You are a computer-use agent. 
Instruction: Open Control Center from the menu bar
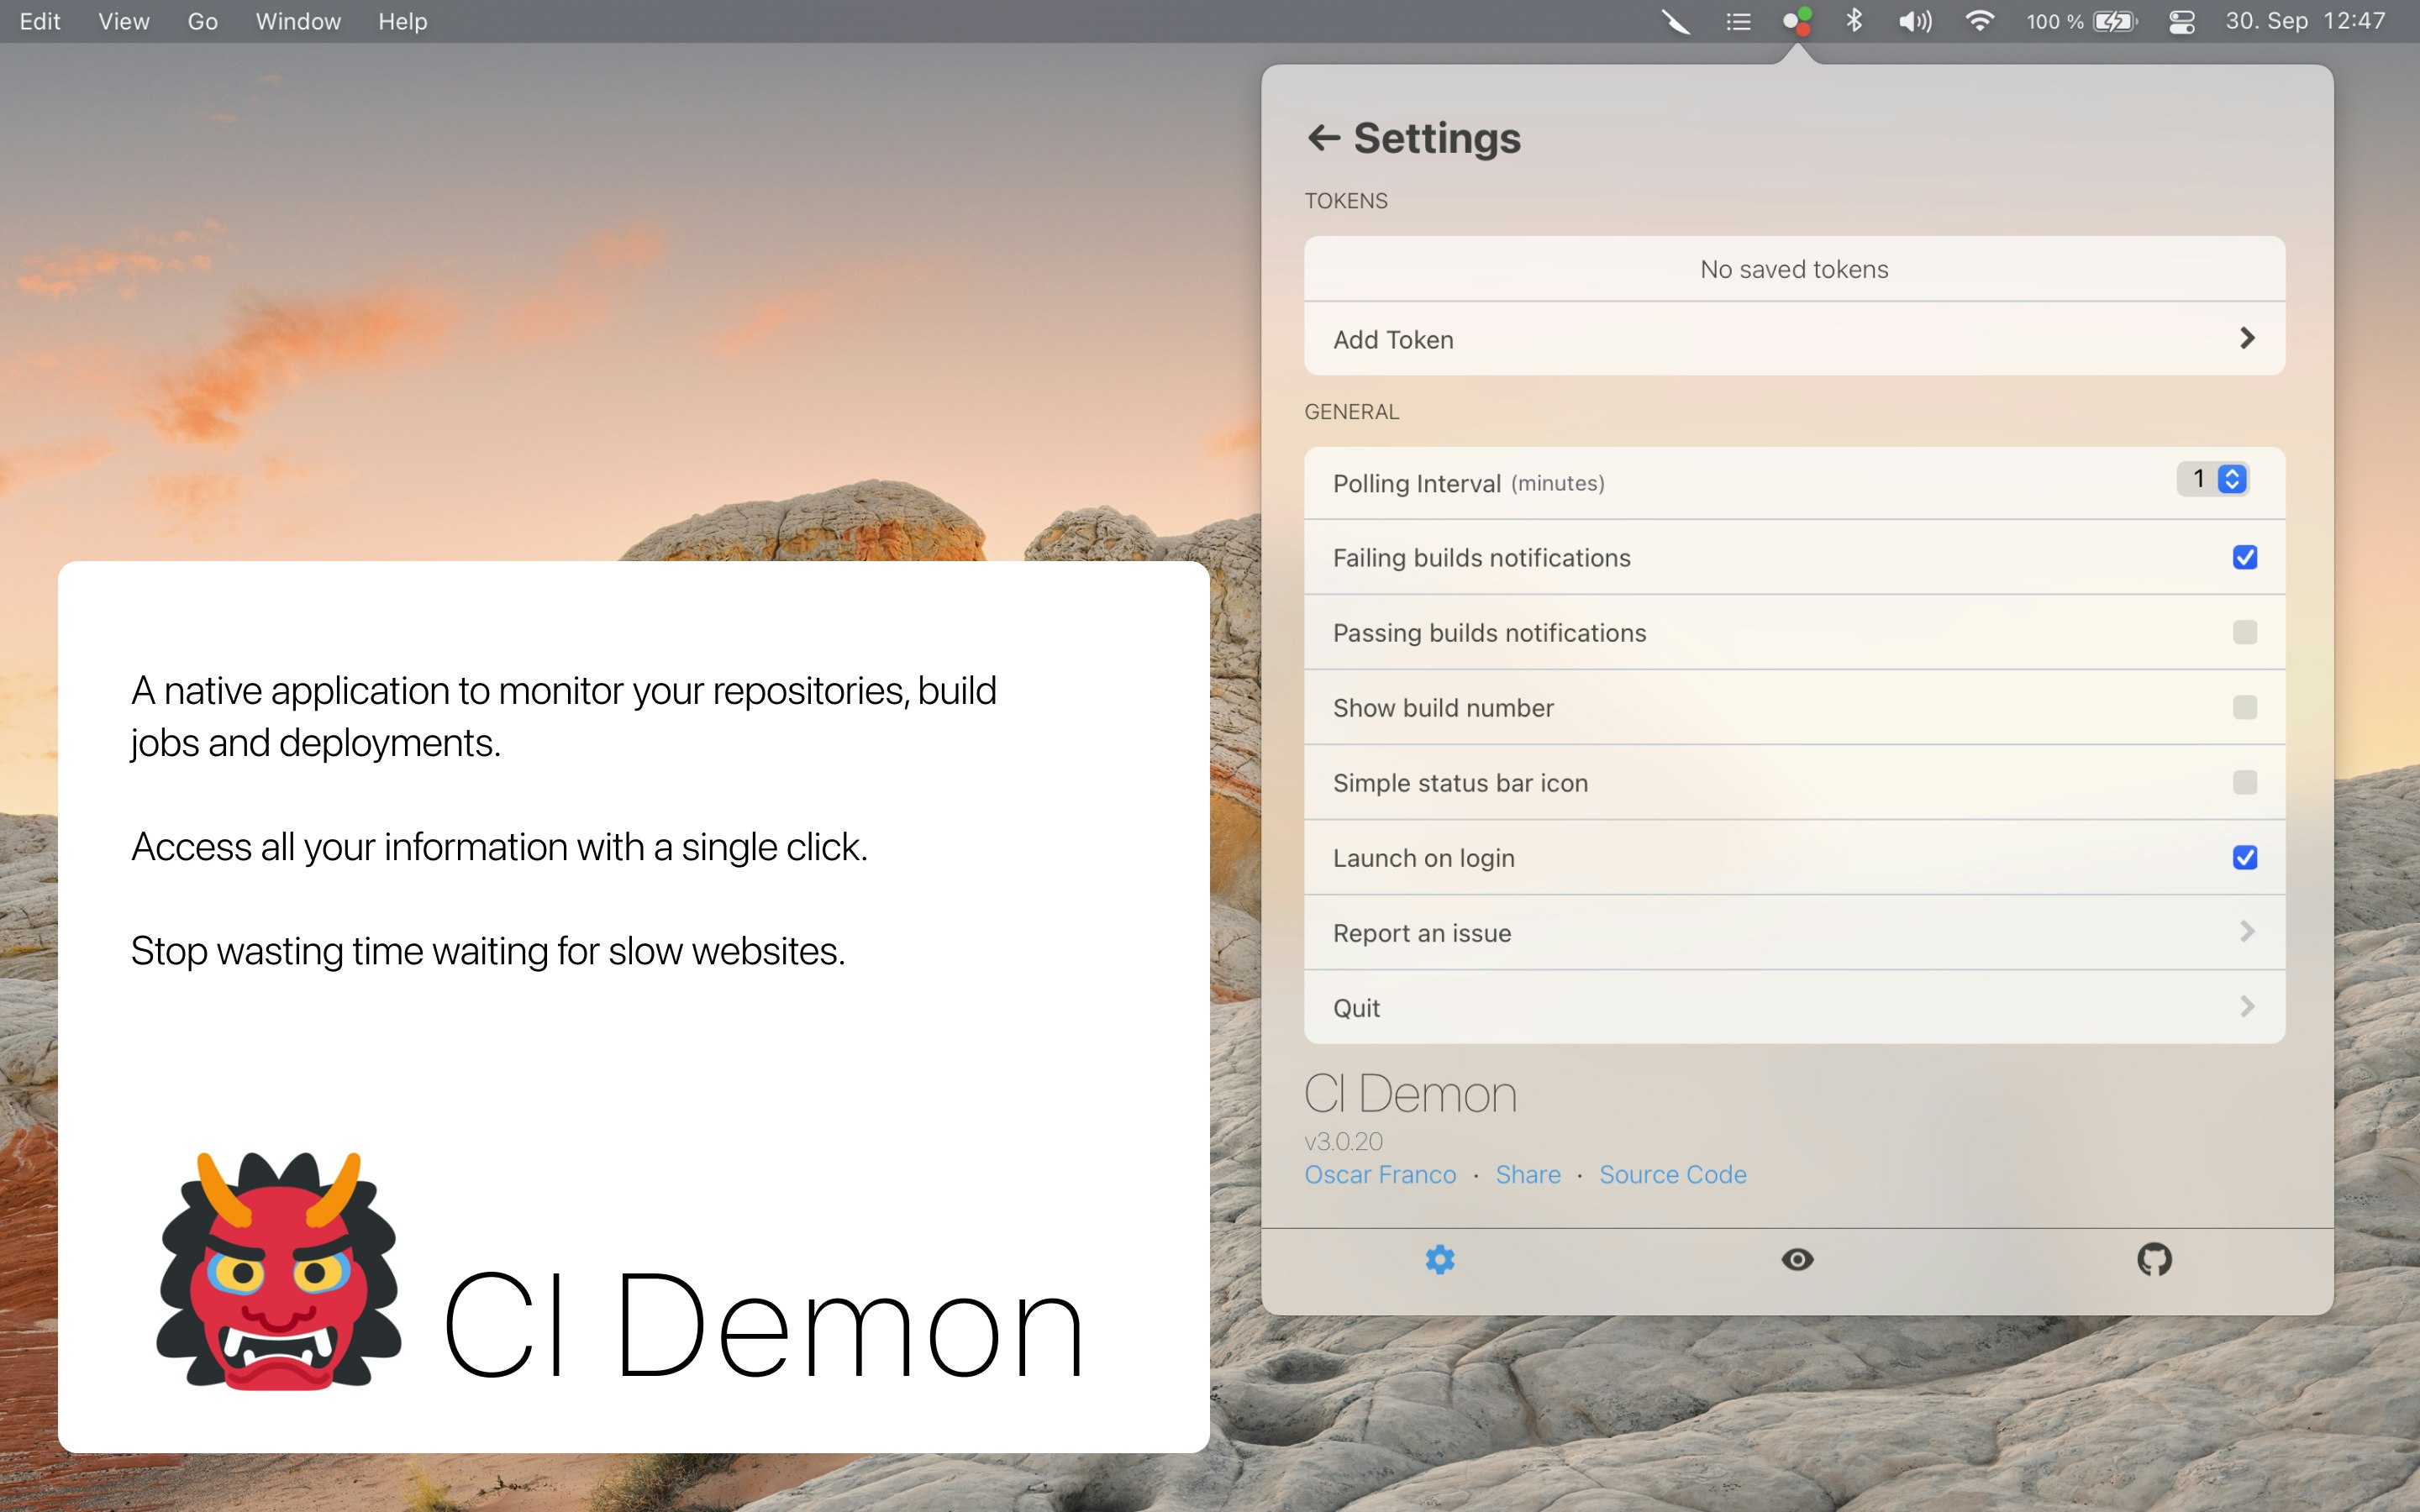click(2181, 21)
